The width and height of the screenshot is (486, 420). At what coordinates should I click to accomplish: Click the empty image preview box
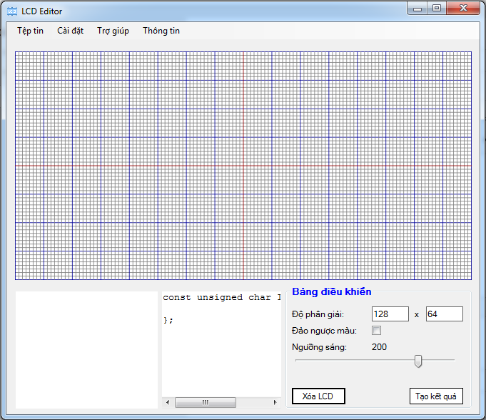(x=86, y=349)
